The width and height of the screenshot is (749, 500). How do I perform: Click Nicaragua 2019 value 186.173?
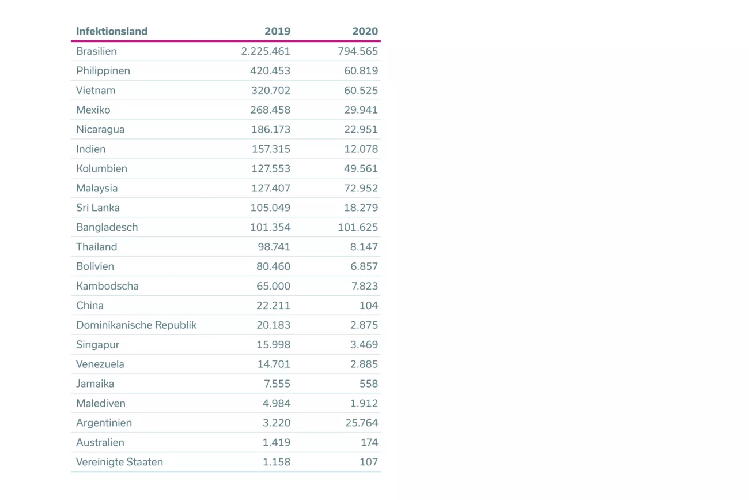pyautogui.click(x=271, y=129)
